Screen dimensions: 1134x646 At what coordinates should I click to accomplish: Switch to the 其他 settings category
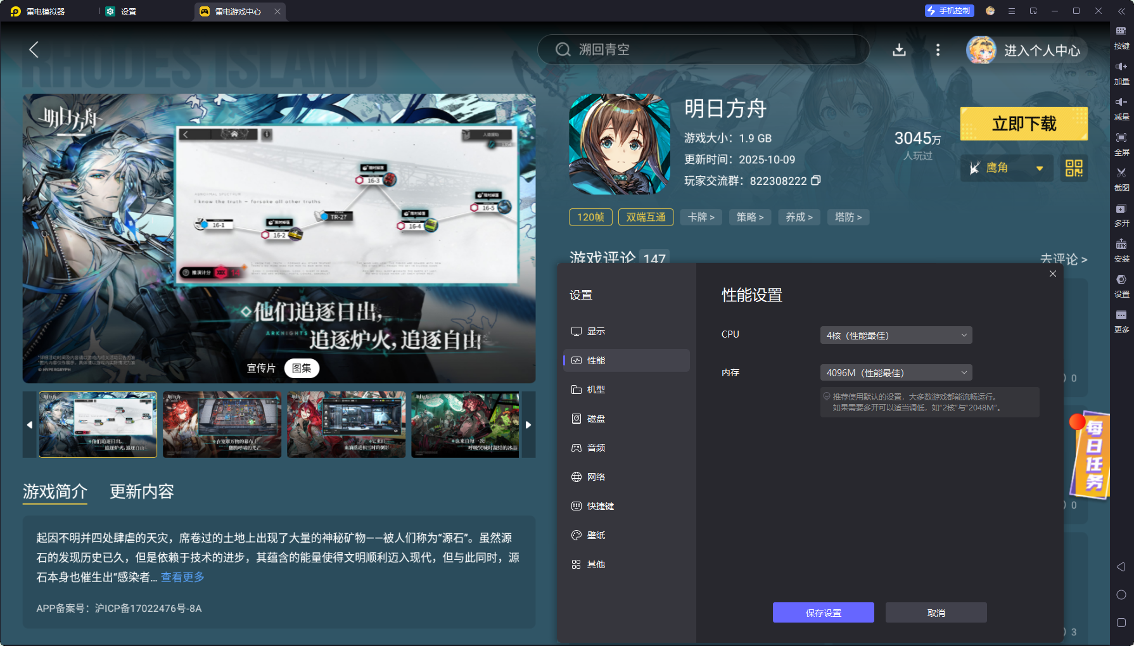click(596, 564)
